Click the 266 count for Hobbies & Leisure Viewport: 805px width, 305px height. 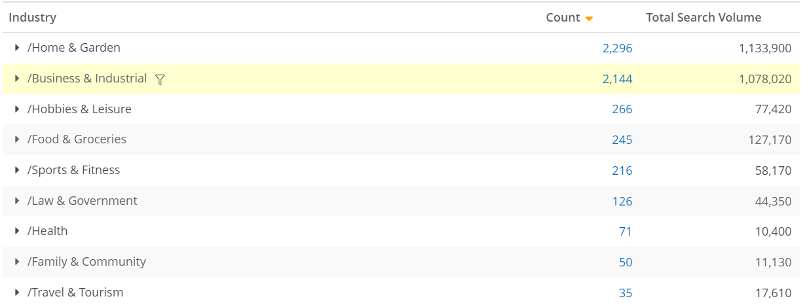[622, 109]
